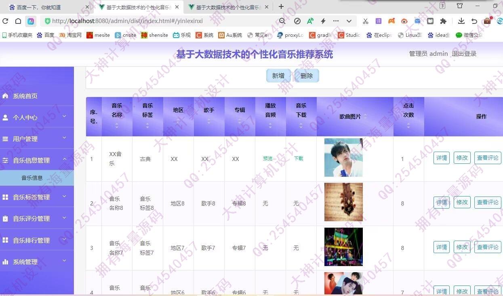This screenshot has width=503, height=296.
Task: Click 查看评论 for the 音乐名称7 row
Action: coord(488,247)
